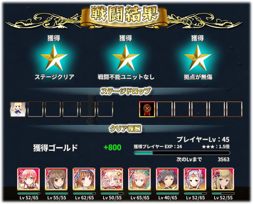Click the ステージドロップ section header
The image size is (253, 204).
pyautogui.click(x=126, y=91)
